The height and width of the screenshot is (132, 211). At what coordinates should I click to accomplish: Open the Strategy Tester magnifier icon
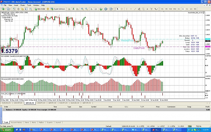coord(31,9)
